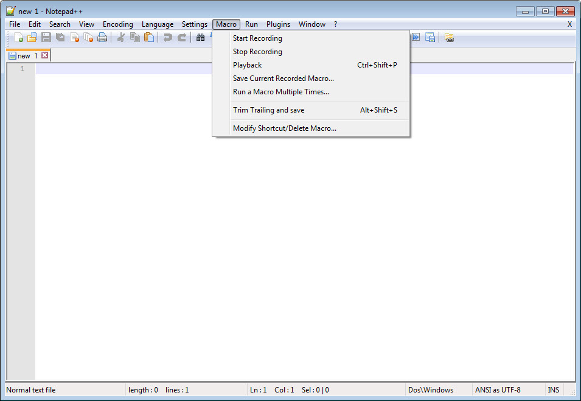
Task: Open the Language menu
Action: click(158, 24)
